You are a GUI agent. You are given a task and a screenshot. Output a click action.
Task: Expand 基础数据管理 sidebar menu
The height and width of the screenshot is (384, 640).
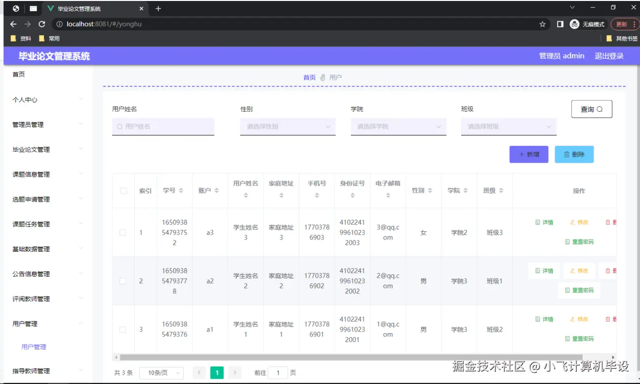pyautogui.click(x=48, y=249)
